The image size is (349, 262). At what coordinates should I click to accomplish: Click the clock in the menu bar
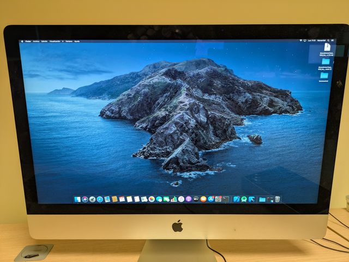(x=312, y=41)
